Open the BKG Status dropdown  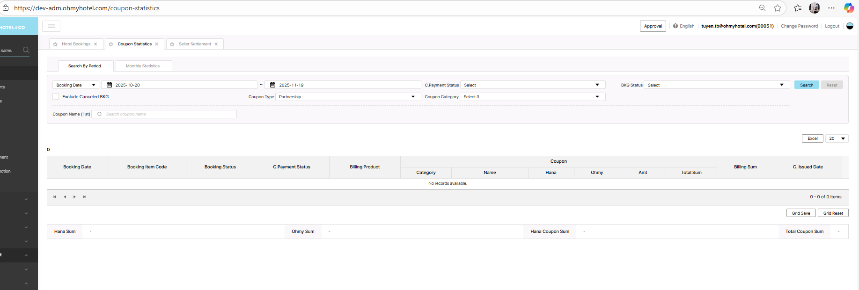(716, 85)
